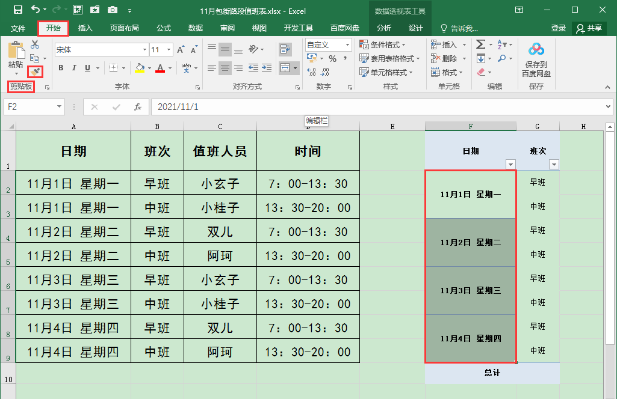Click the 告诉我 search box
The width and height of the screenshot is (617, 399).
[x=459, y=28]
